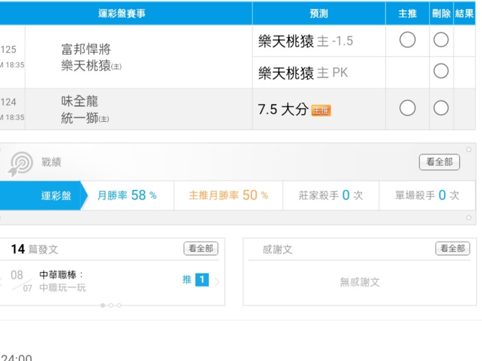The height and width of the screenshot is (361, 482).
Task: Select 主推 radio for 樂天桃猿 主 -1.5
Action: pos(407,40)
